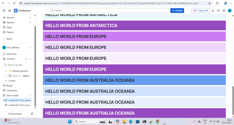Viewport: 234px width, 125px height.
Task: Focus the Confluence Search field
Action: pyautogui.click(x=109, y=11)
